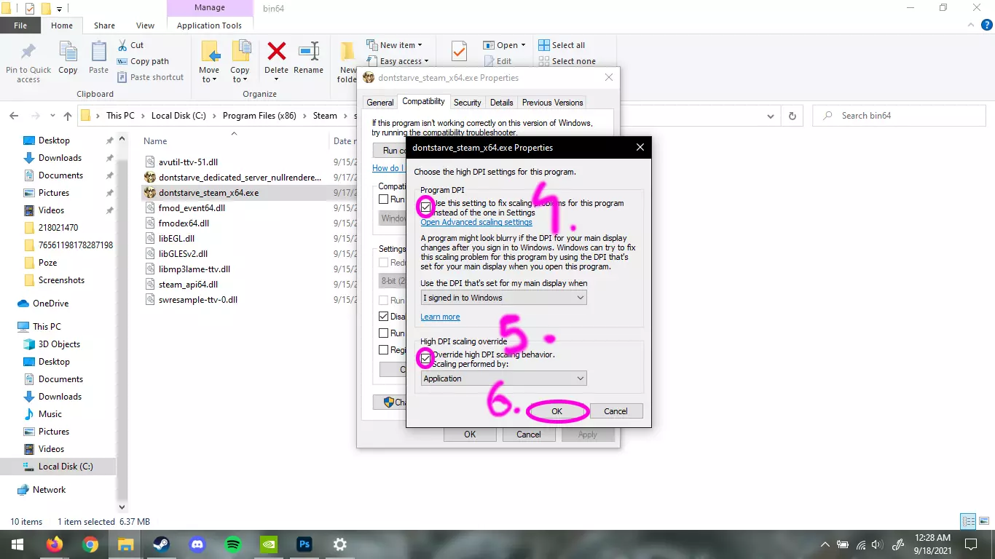This screenshot has width=995, height=559.
Task: Follow the 'Learn more' link
Action: pos(440,317)
